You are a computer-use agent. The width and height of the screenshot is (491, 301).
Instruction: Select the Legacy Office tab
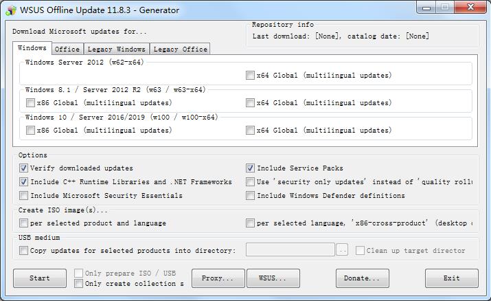click(181, 49)
